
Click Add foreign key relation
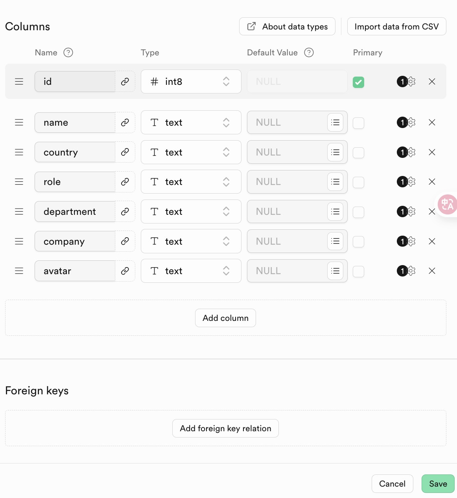click(225, 428)
